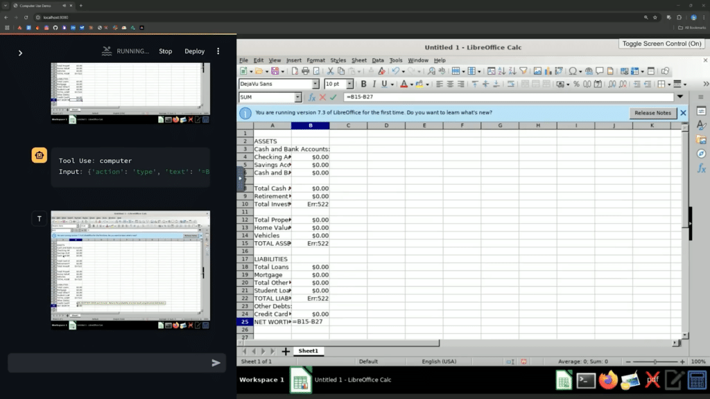Launch the terminal from the taskbar
710x399 pixels.
(587, 380)
